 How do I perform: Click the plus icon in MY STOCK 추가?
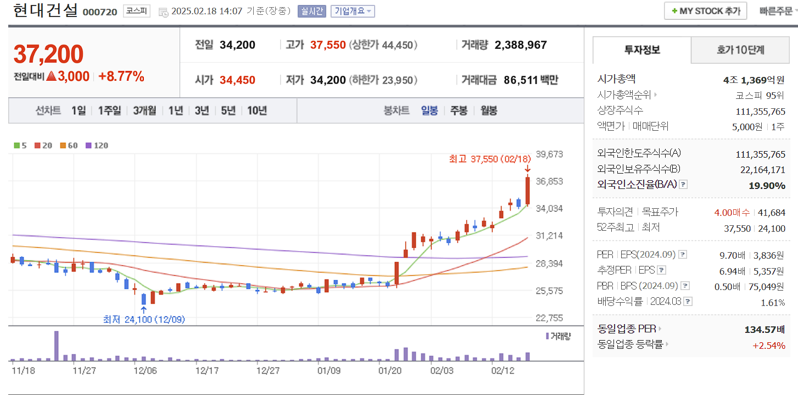674,10
